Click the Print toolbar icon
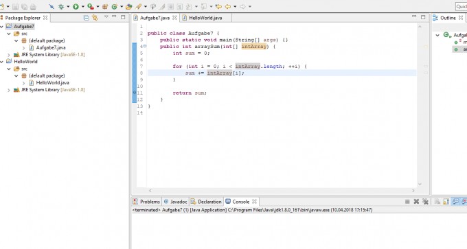 [33, 7]
